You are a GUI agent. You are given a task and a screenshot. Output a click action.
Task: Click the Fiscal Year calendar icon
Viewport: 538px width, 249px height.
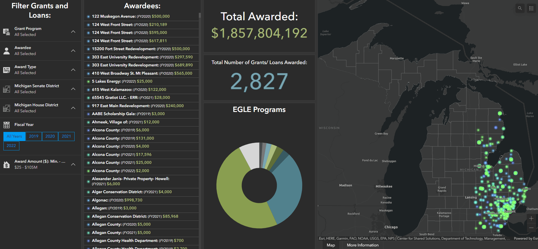pos(7,125)
